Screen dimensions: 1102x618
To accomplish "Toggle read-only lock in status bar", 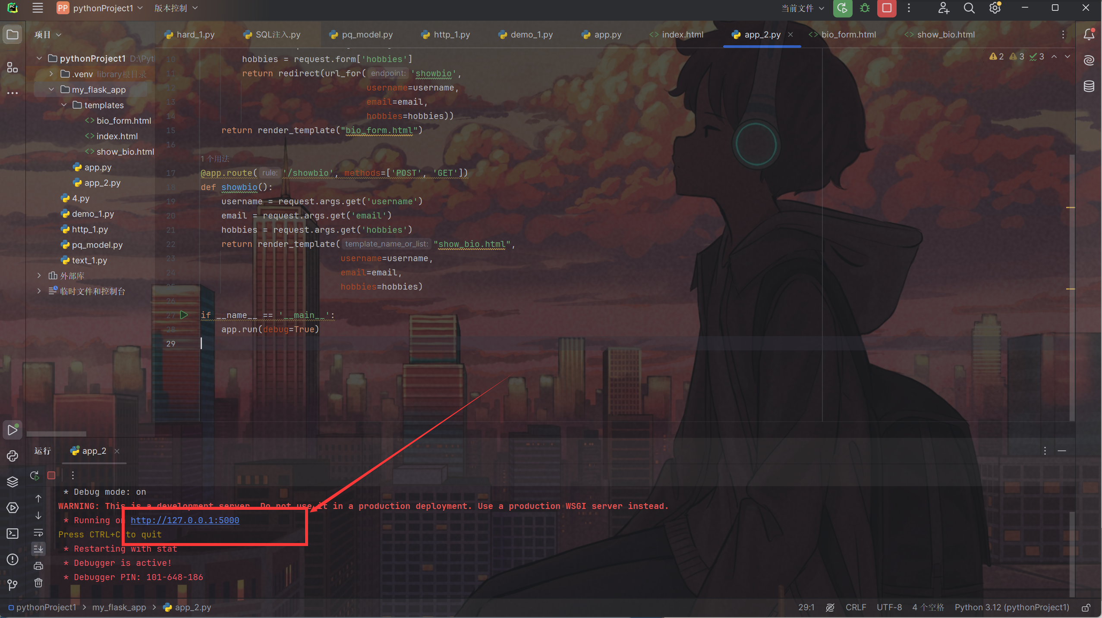I will coord(1086,607).
